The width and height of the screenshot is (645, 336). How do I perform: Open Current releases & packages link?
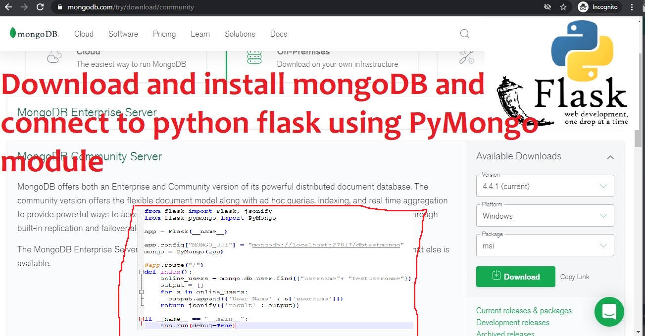coord(524,310)
